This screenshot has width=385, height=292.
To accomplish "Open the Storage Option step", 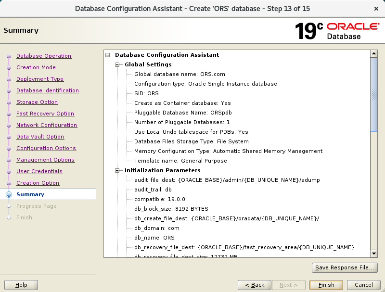I will pyautogui.click(x=37, y=102).
